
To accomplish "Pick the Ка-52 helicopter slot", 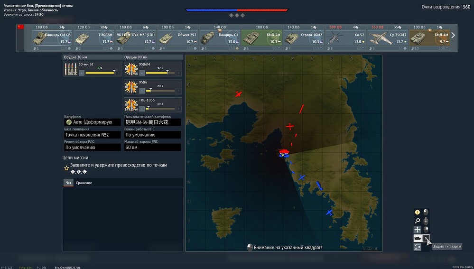I will 346,38.
